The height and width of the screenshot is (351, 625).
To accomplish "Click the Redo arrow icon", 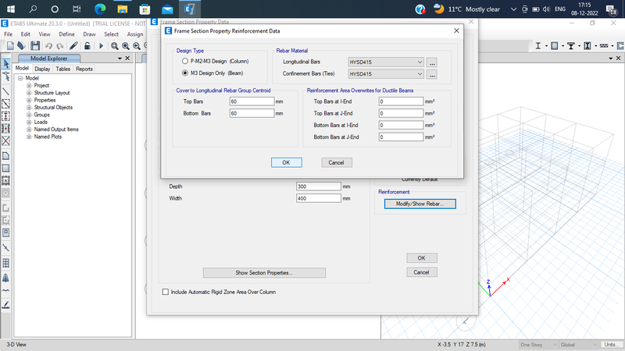I will coord(60,46).
